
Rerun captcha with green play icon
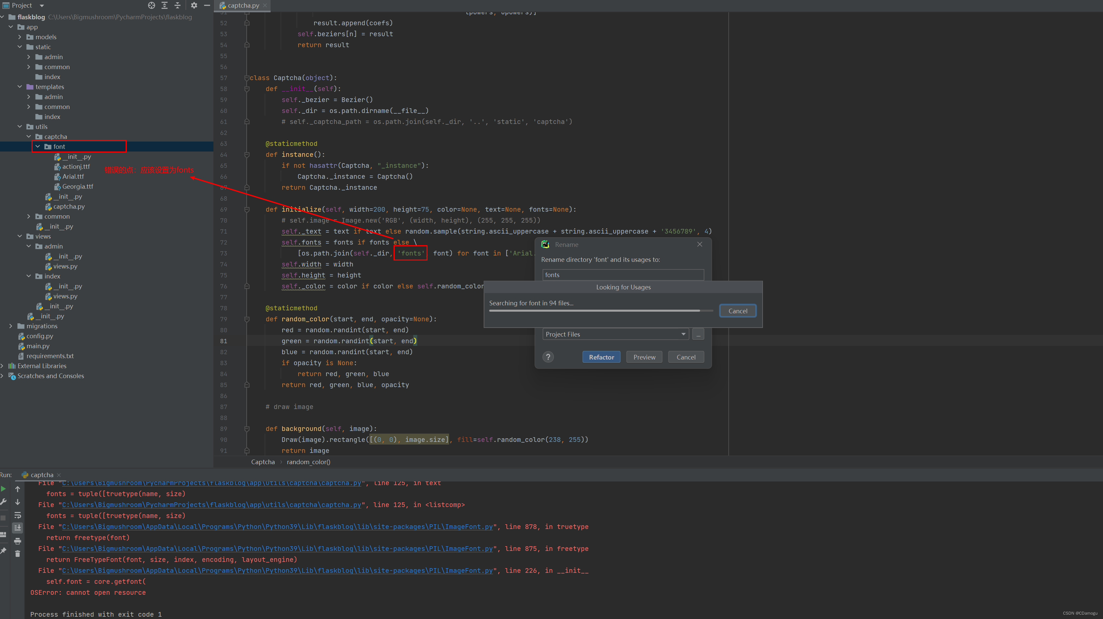[x=4, y=489]
